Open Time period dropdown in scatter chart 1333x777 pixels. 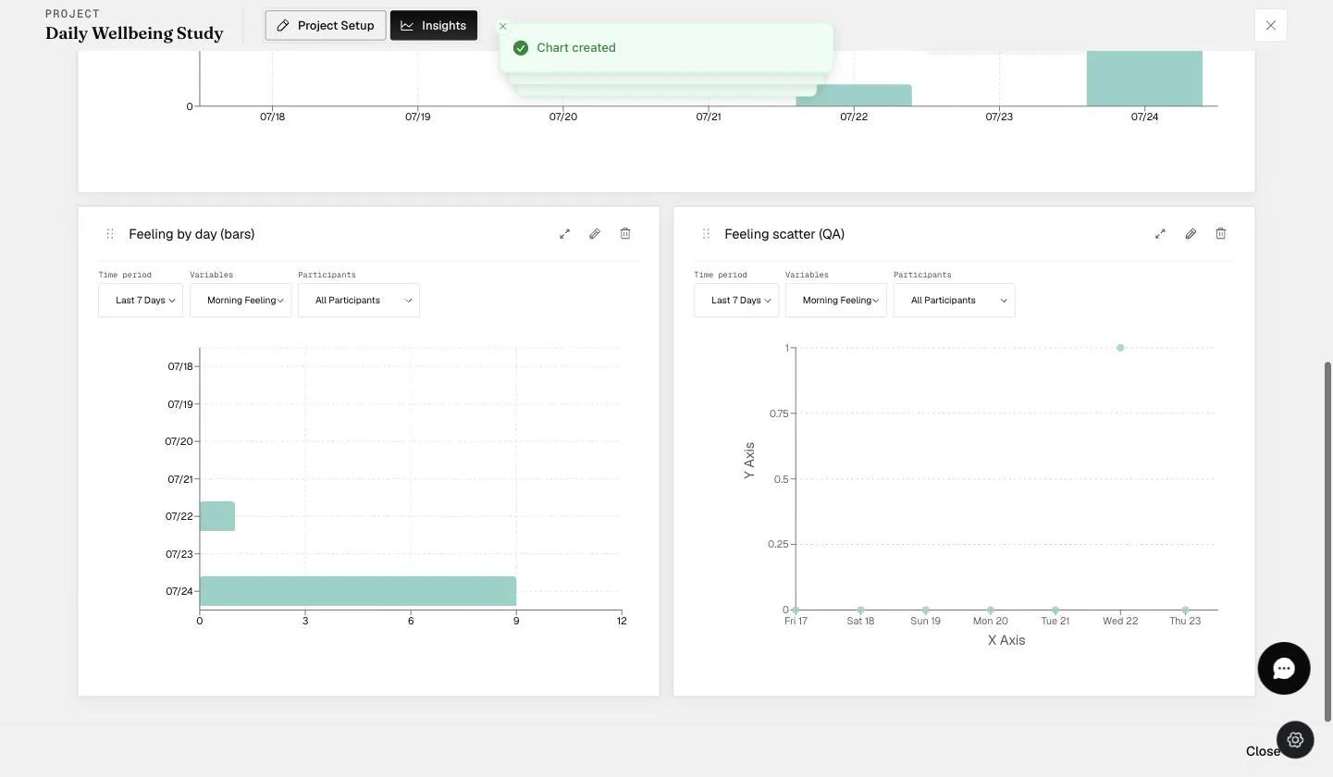coord(736,301)
